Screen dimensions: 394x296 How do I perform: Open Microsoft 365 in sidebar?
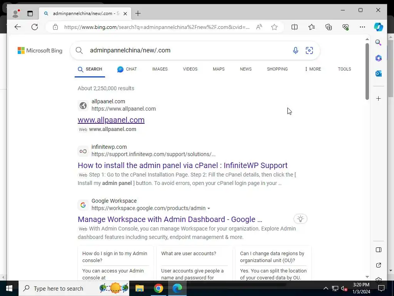point(379,58)
